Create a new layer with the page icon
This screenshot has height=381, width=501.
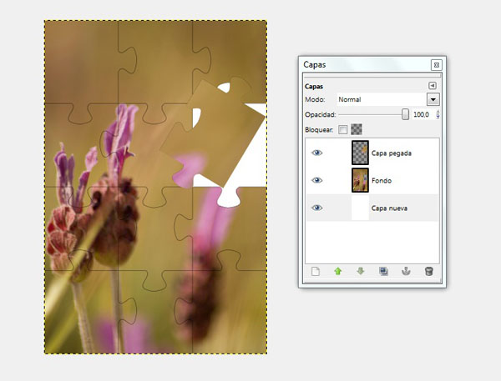(316, 272)
